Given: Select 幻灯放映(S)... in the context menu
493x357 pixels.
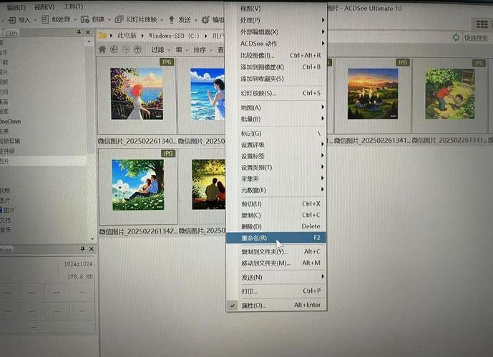Looking at the screenshot, I should pos(276,93).
